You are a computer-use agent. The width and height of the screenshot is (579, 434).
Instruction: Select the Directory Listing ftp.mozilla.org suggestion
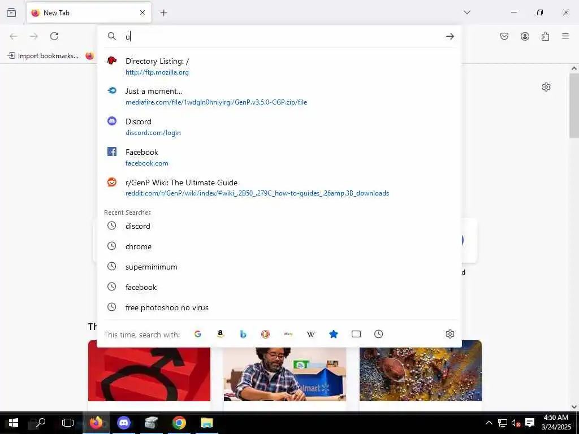point(279,67)
